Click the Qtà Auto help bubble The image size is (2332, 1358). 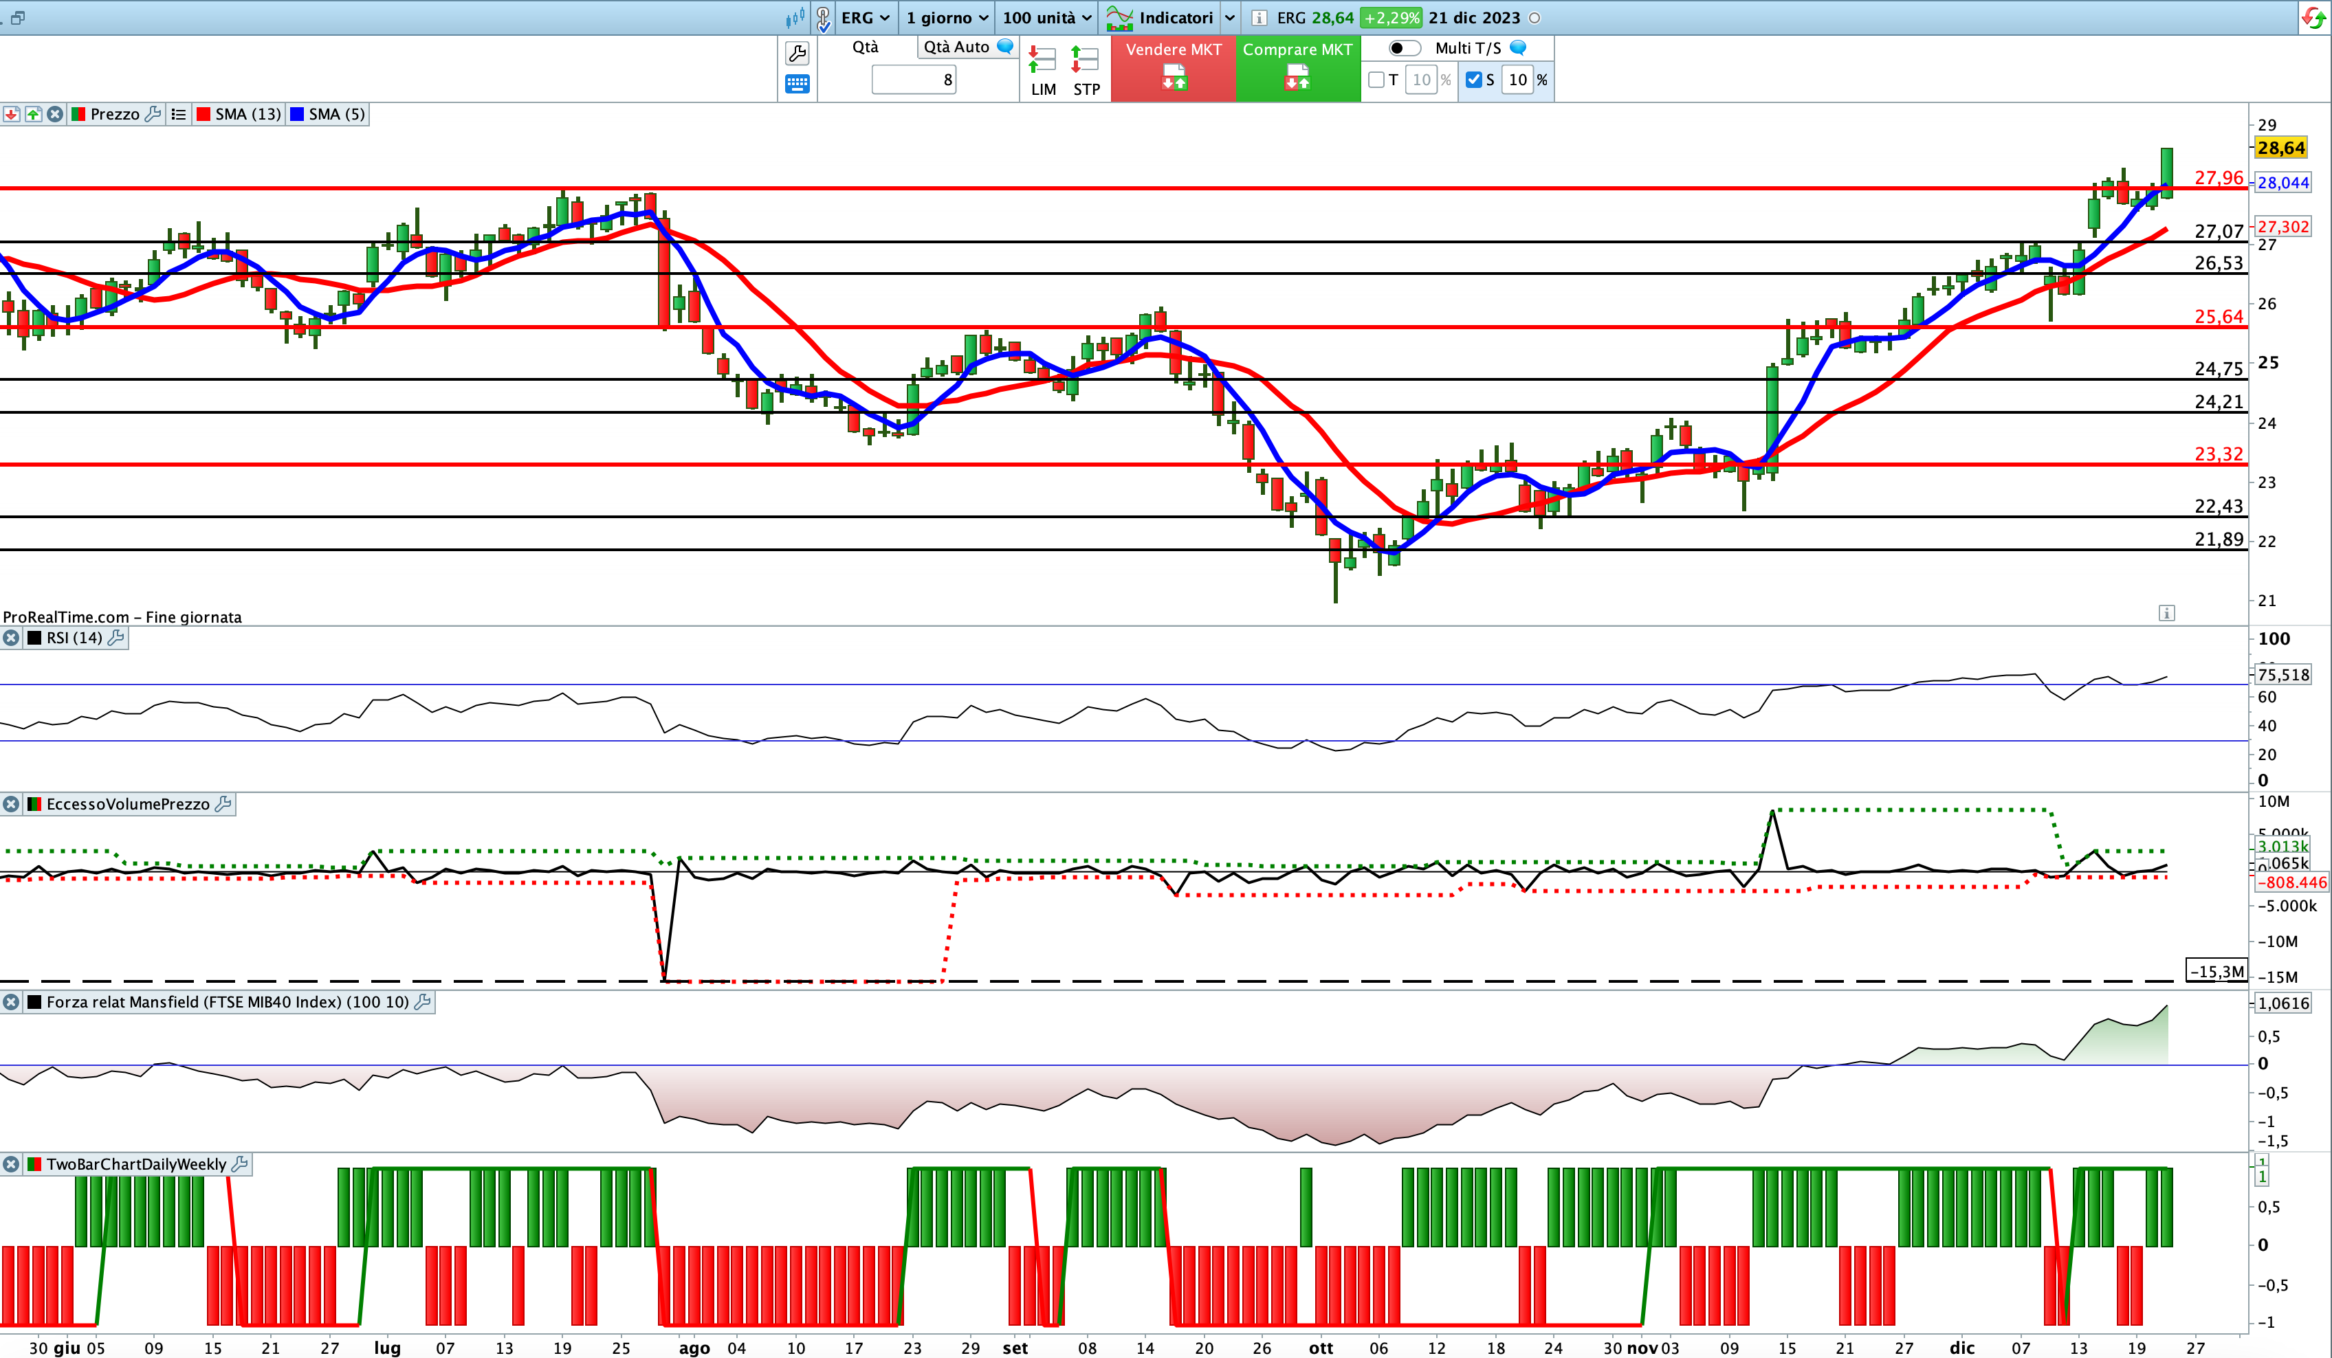pyautogui.click(x=1005, y=46)
